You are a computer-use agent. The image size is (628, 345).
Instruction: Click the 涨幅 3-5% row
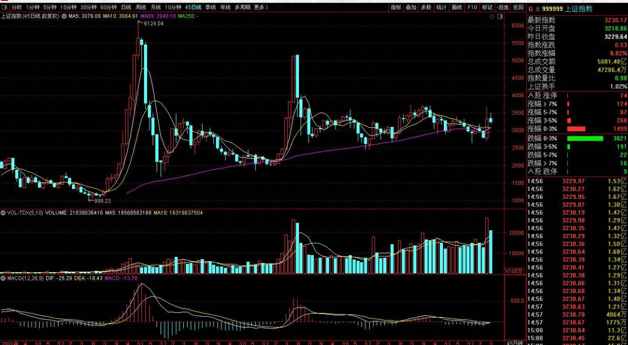(577, 120)
